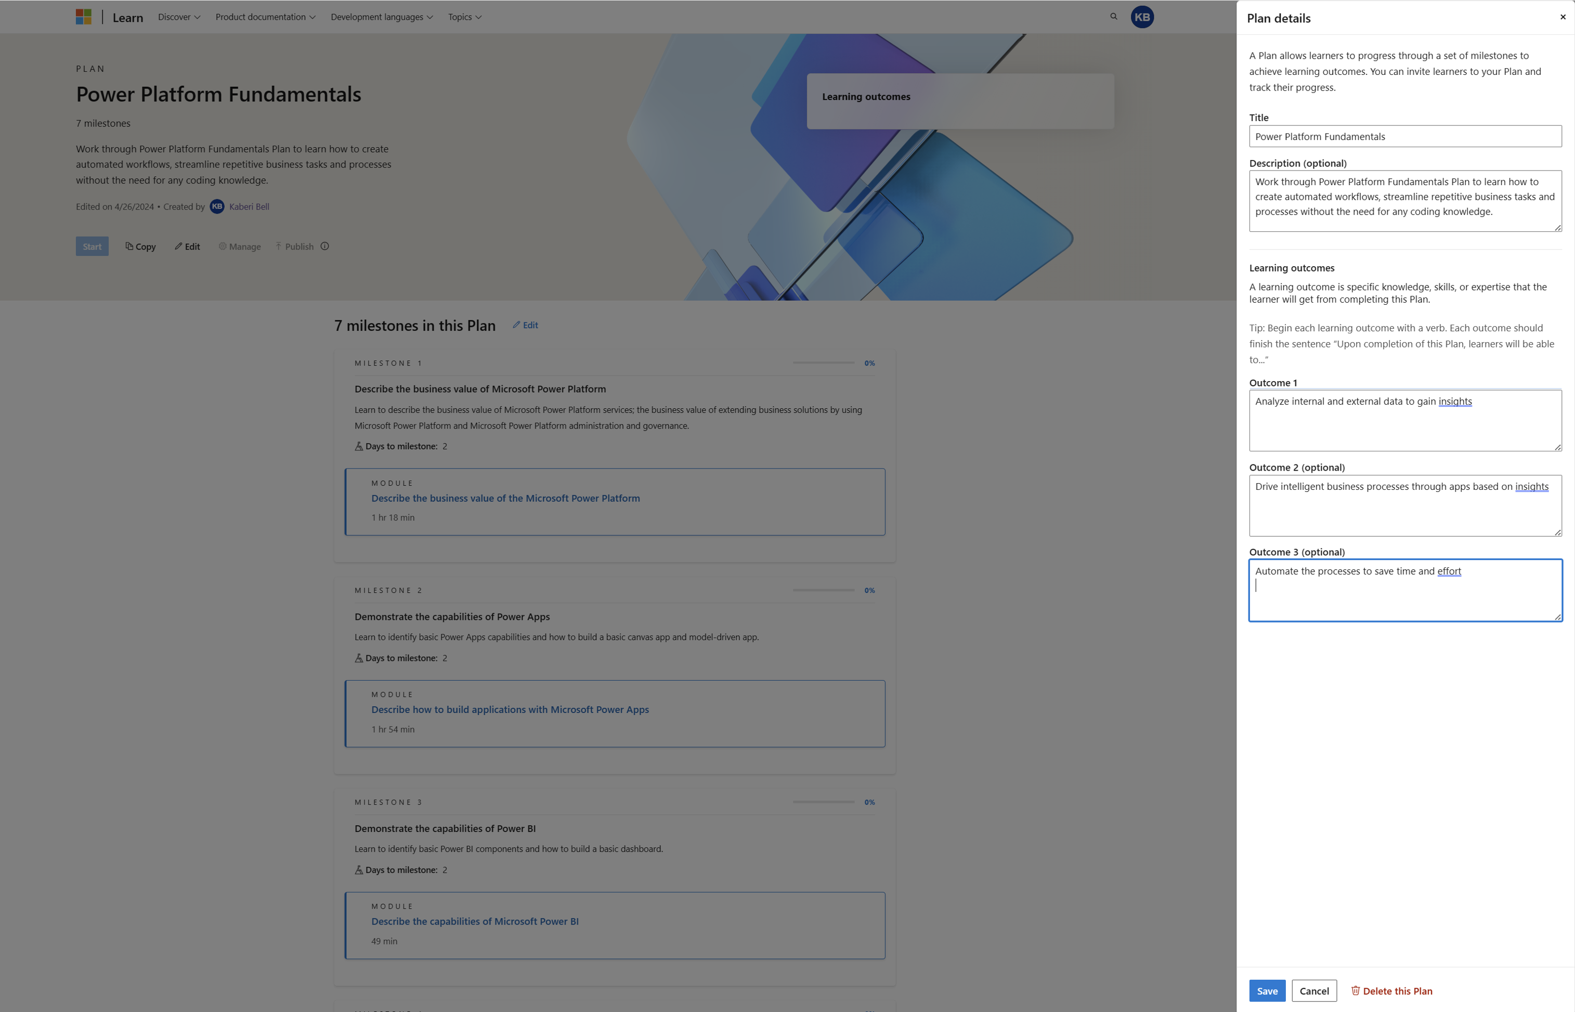Click the Discover dropdown menu item

coord(178,16)
